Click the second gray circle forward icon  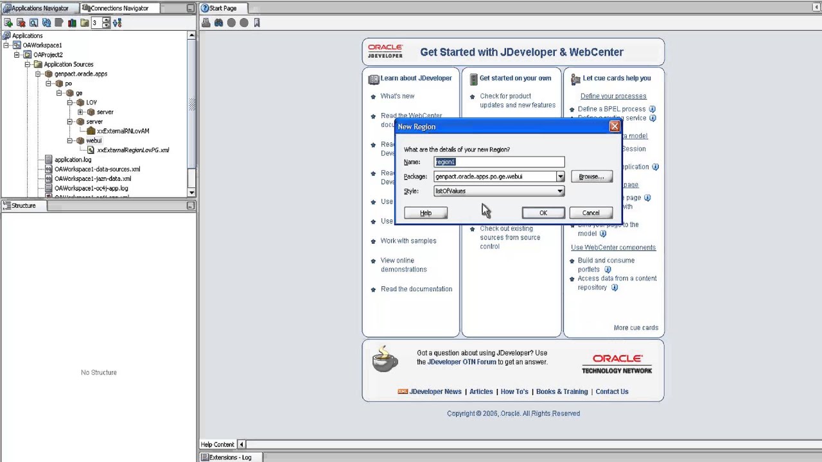coord(244,22)
